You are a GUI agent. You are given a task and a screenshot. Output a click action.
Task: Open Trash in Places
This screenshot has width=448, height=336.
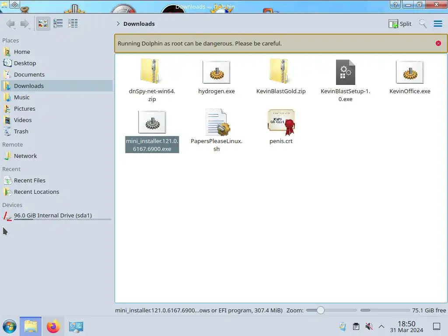57,132
